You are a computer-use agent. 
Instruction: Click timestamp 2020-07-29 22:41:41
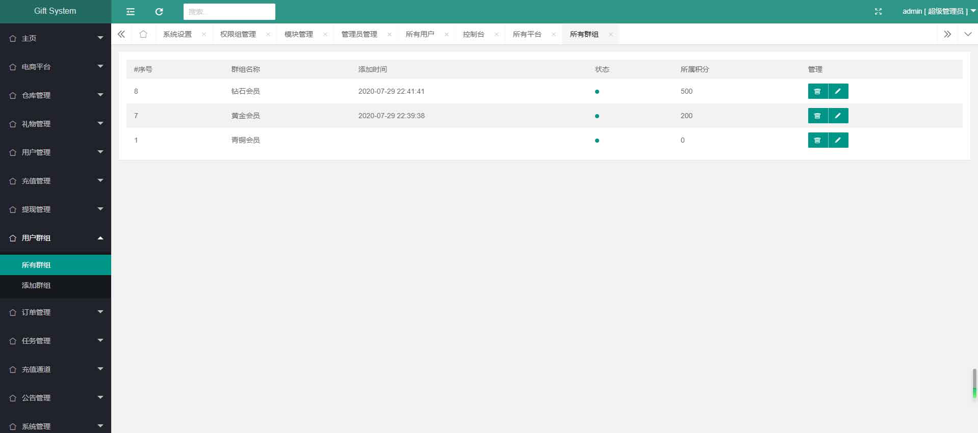[x=392, y=91]
